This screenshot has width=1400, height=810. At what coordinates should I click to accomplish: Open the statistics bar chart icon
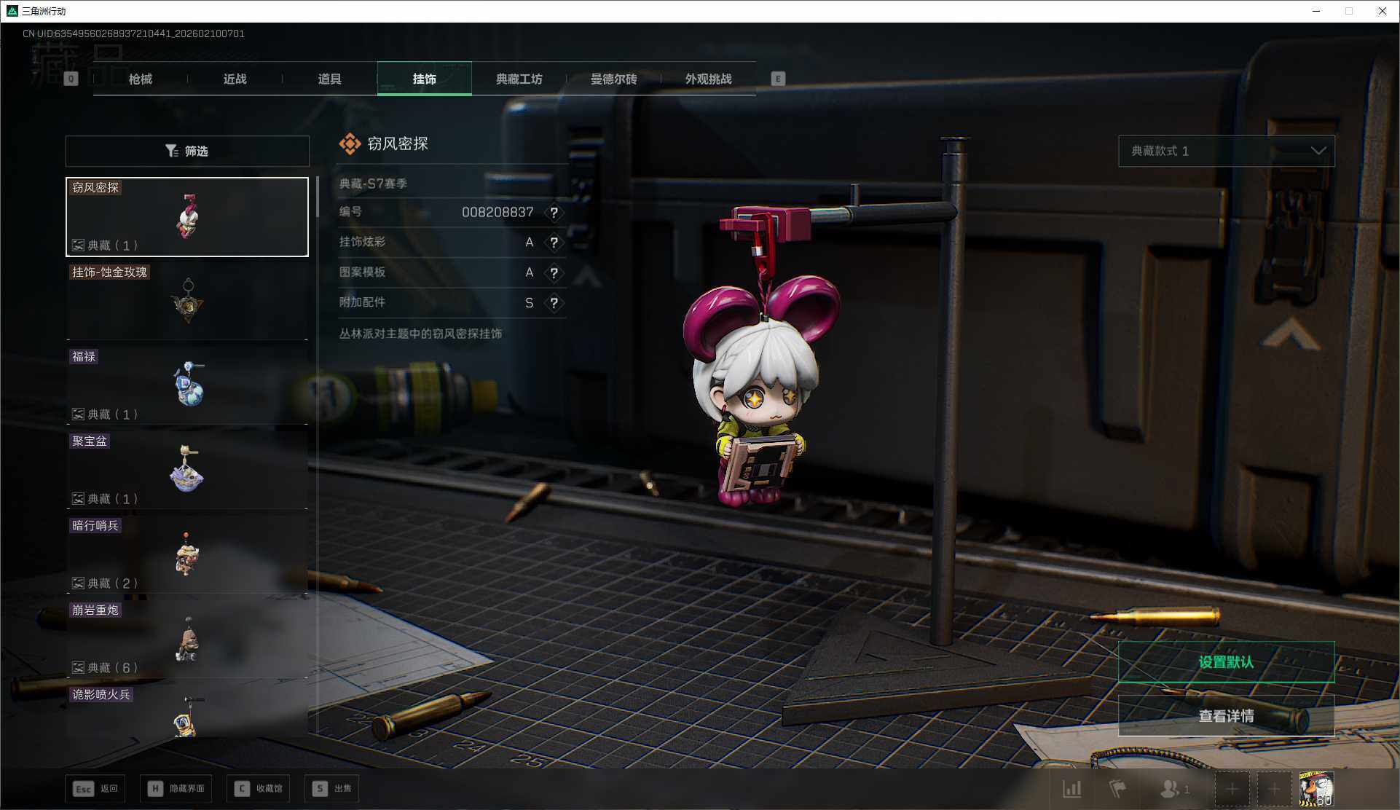coord(1071,789)
